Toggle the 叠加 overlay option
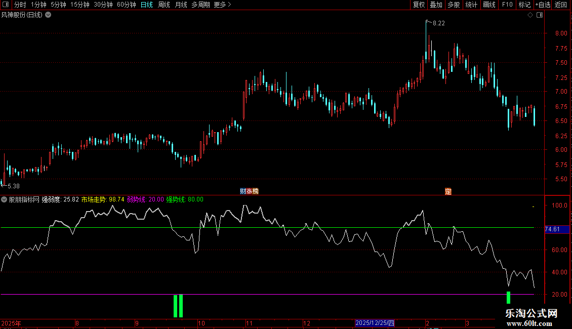 tap(436, 5)
